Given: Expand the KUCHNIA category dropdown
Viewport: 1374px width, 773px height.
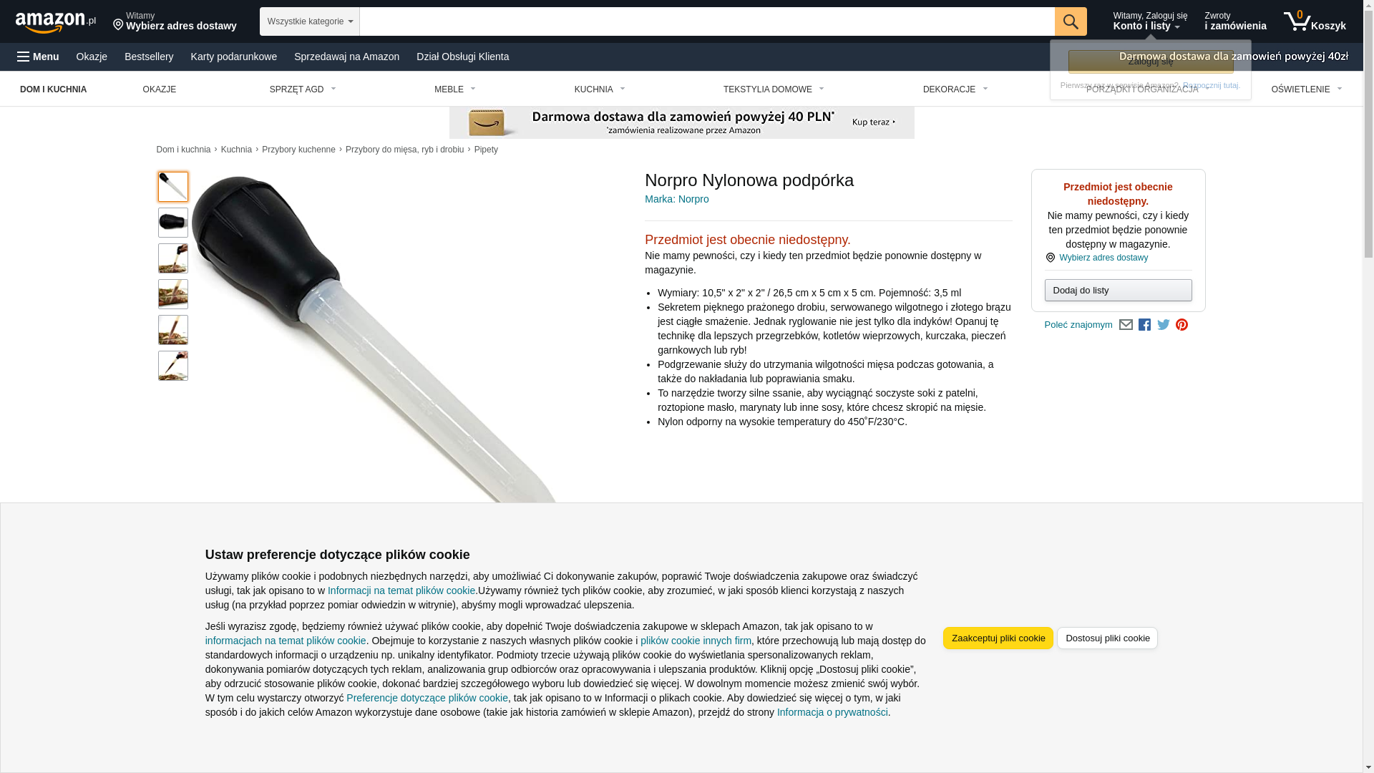Looking at the screenshot, I should 600,89.
